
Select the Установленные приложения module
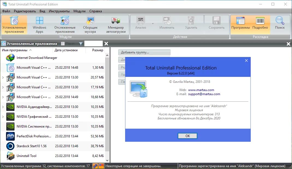pyautogui.click(x=14, y=25)
